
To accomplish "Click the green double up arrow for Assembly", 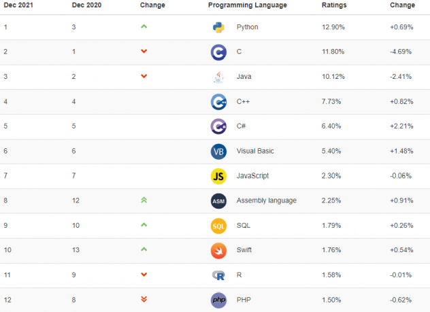I will 144,201.
